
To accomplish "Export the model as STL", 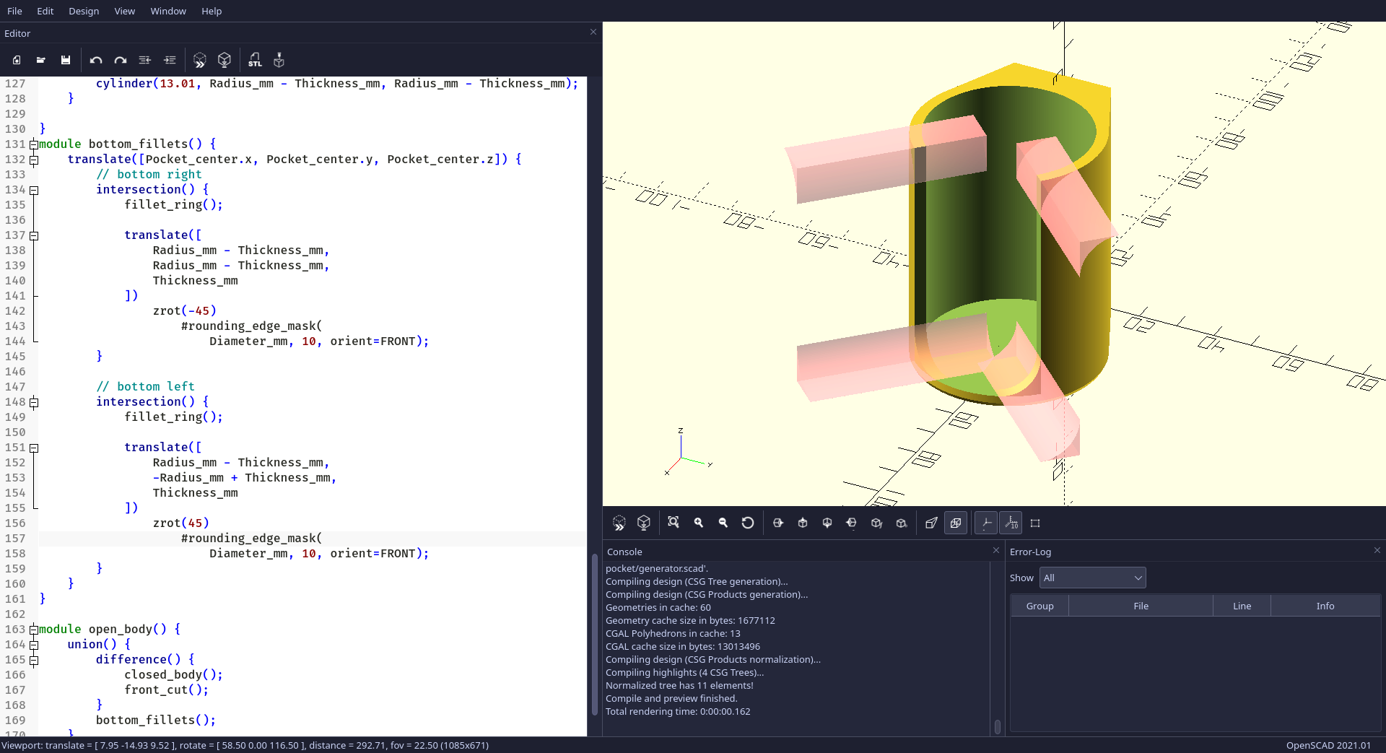I will click(x=255, y=60).
